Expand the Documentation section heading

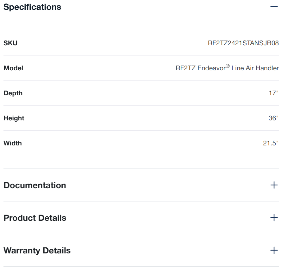[35, 185]
